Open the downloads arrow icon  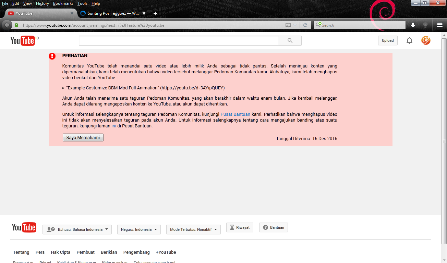pyautogui.click(x=413, y=25)
